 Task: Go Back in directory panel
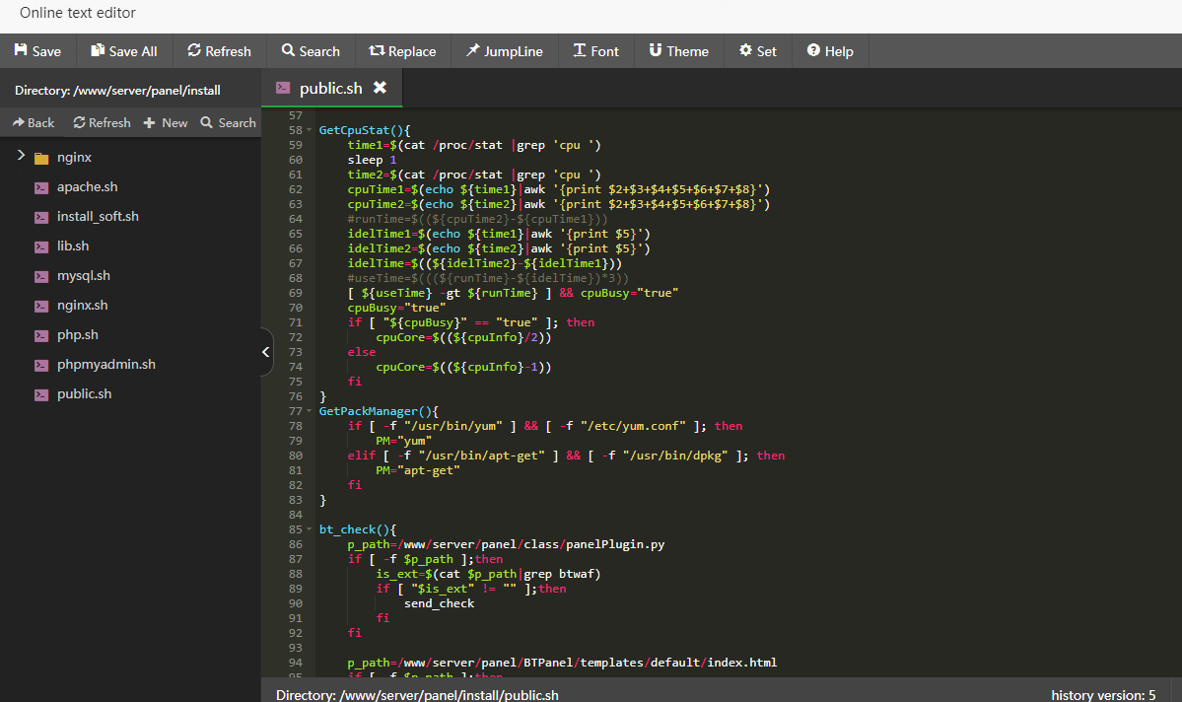(x=34, y=122)
